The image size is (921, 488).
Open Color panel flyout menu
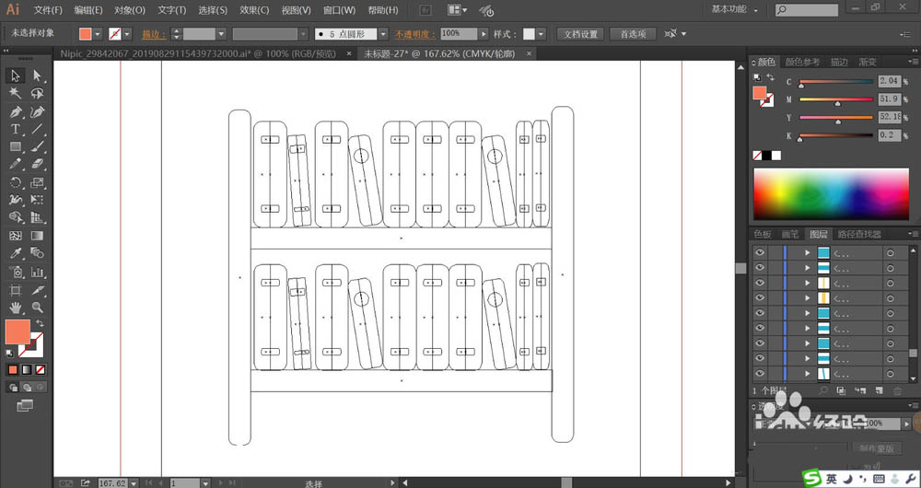[x=914, y=61]
